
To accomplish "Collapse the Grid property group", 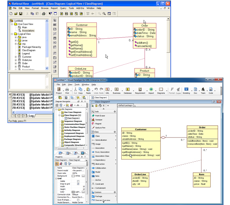I will pos(56,178).
